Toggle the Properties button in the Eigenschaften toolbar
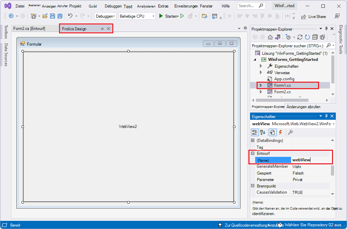Viewport: 347px width, 229px height. [x=272, y=132]
